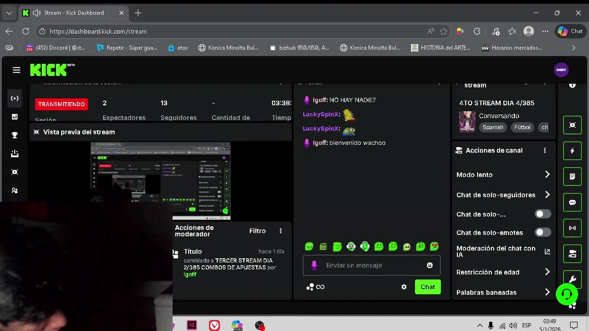This screenshot has width=589, height=331.
Task: Toggle Chat de solo-emotes switch
Action: coord(543,233)
